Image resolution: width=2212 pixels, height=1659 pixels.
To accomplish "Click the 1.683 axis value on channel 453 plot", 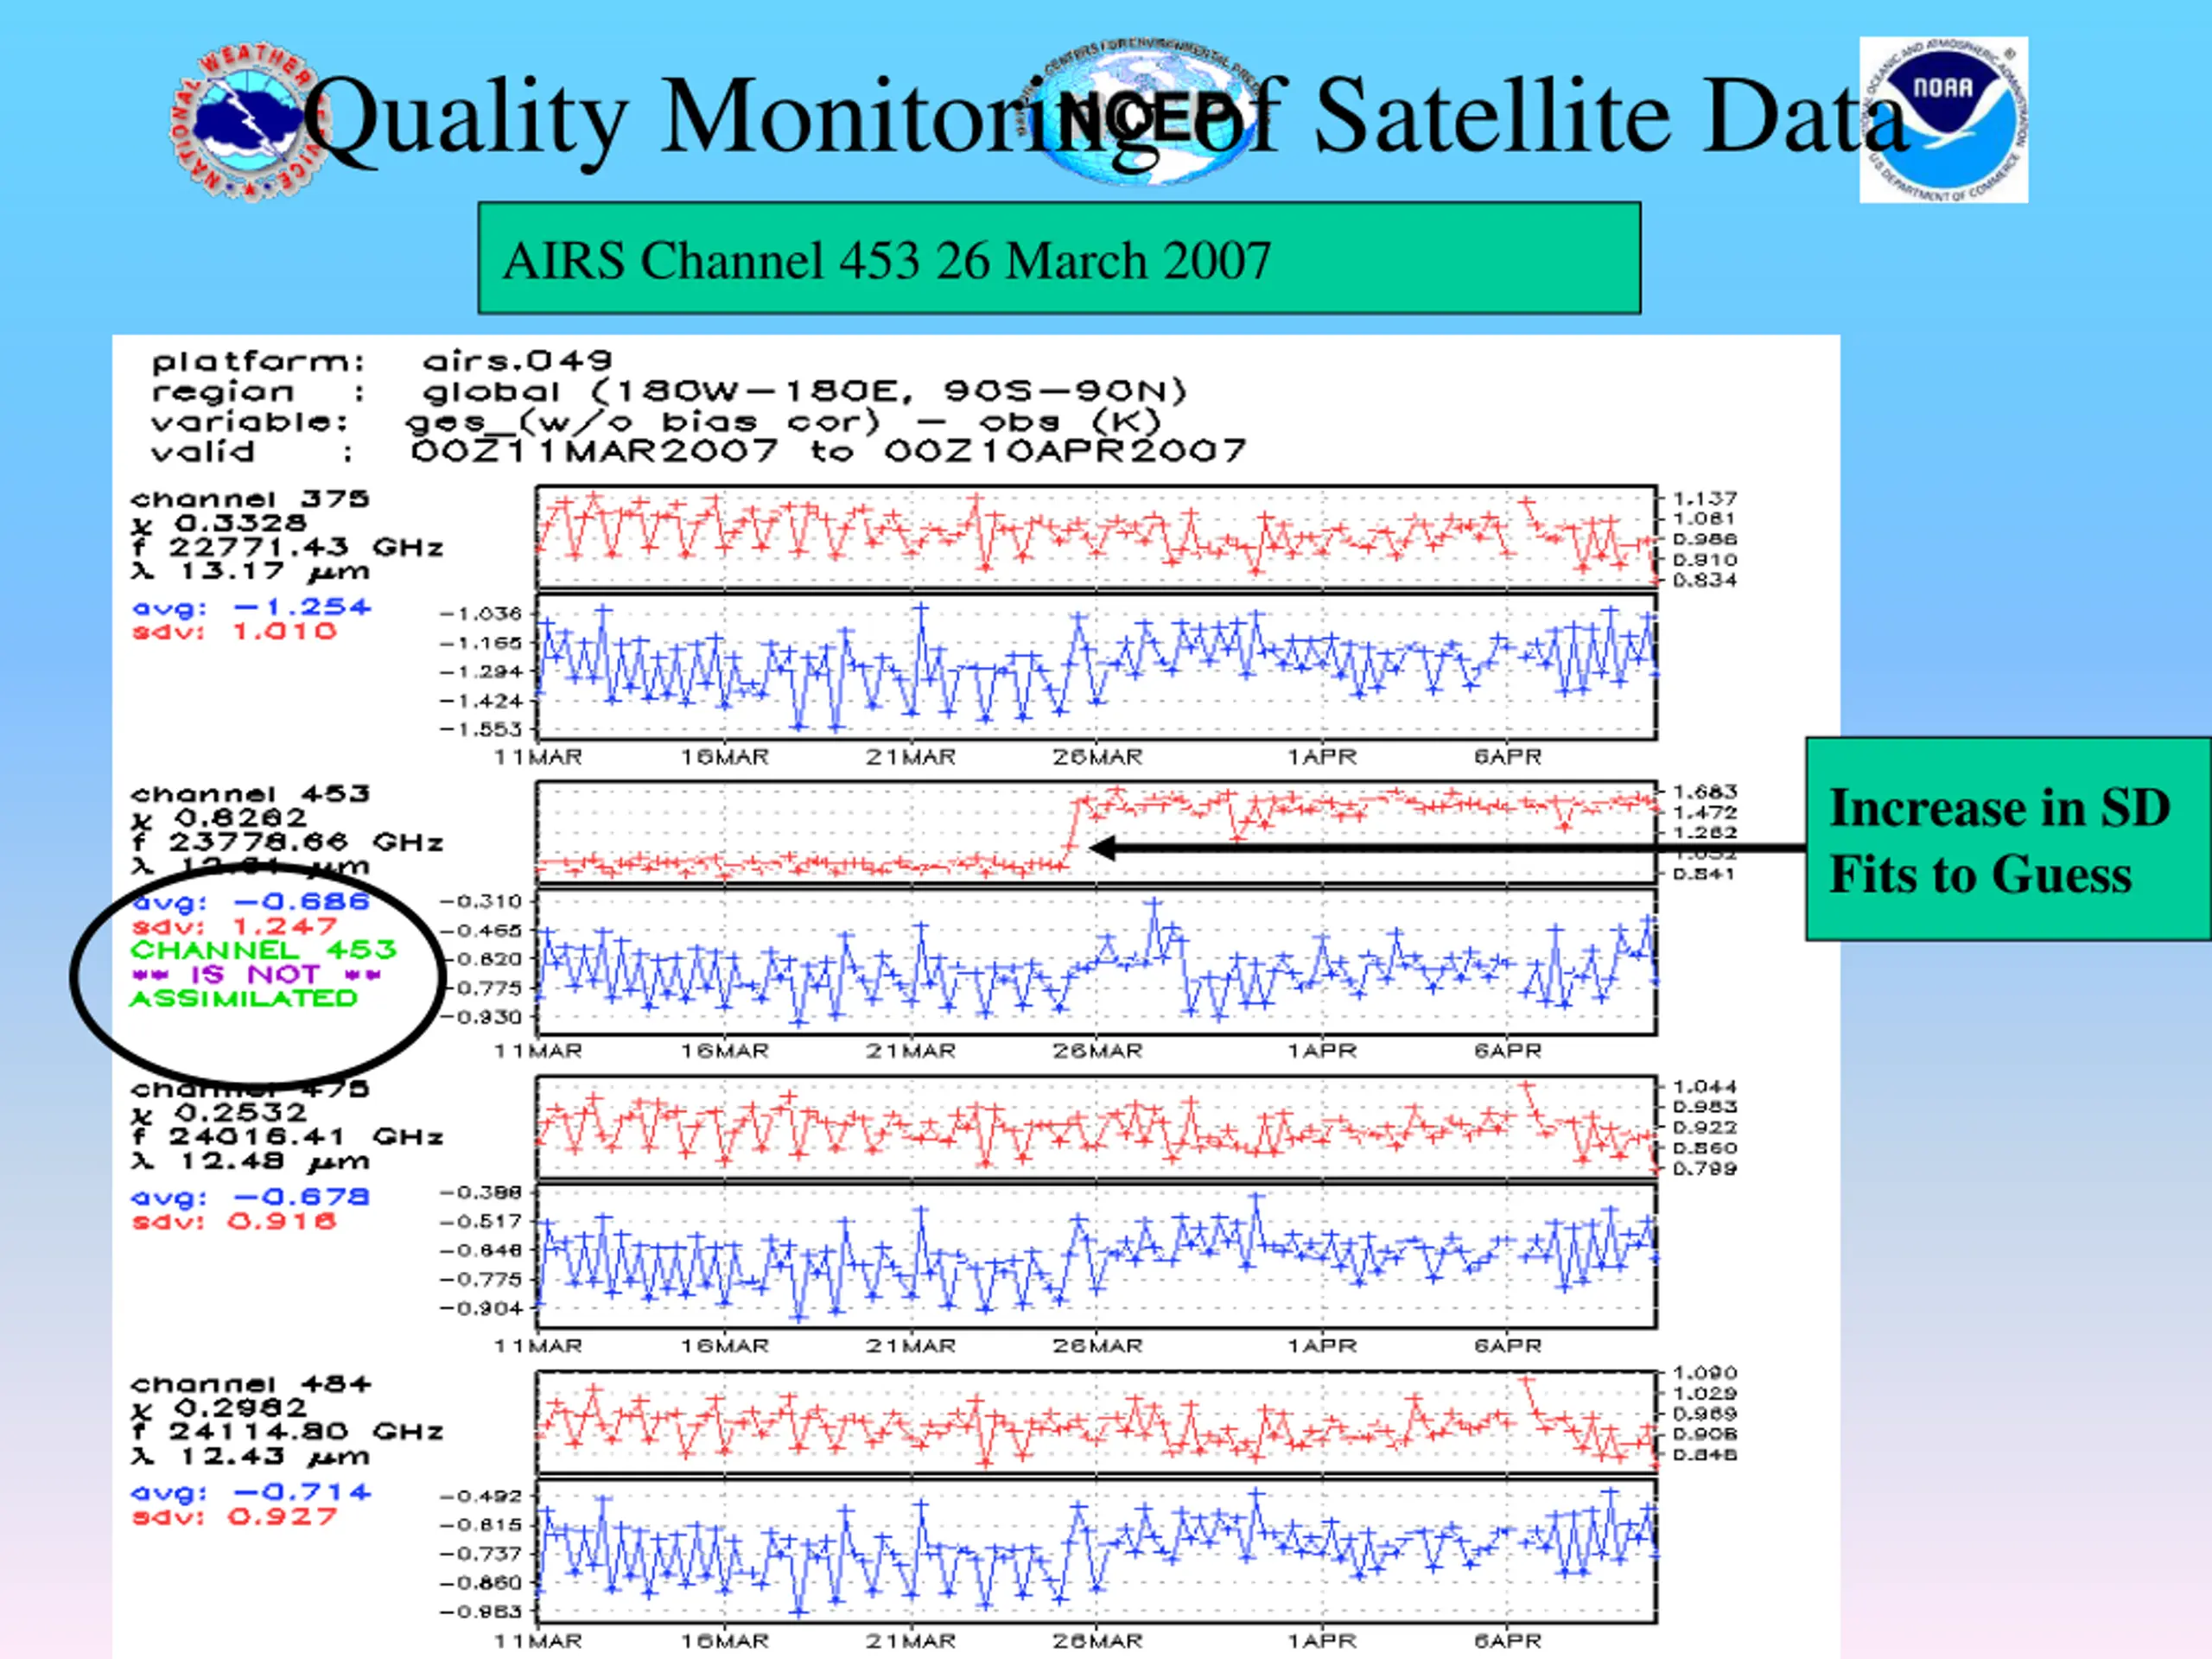I will click(1705, 791).
